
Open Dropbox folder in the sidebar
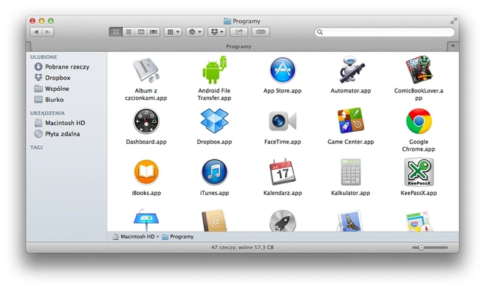[x=52, y=77]
